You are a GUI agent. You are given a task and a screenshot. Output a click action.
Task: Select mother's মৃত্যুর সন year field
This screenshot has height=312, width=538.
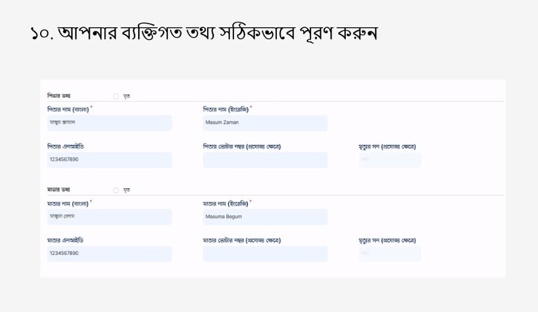coord(390,254)
